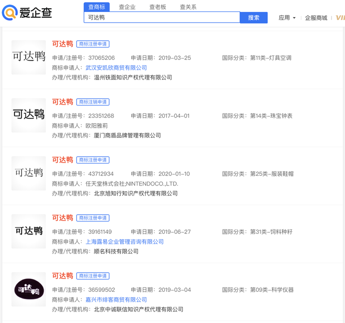Click 商标注册申请 tag on the 39161149 result
Screen dimensions: 345x323
pyautogui.click(x=93, y=218)
